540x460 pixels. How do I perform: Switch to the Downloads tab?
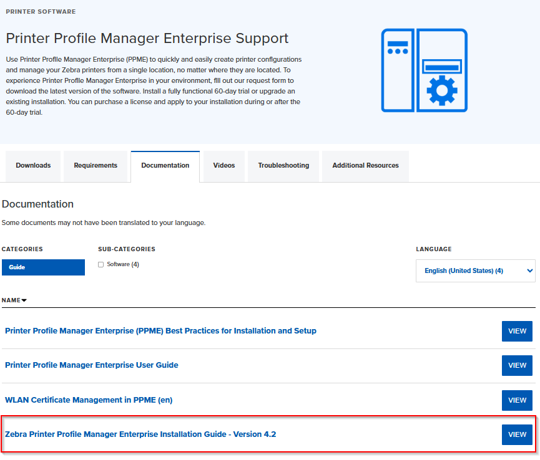point(33,165)
